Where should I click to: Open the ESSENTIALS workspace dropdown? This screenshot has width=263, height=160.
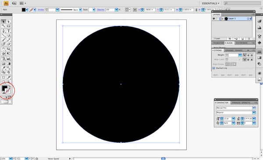click(x=210, y=3)
